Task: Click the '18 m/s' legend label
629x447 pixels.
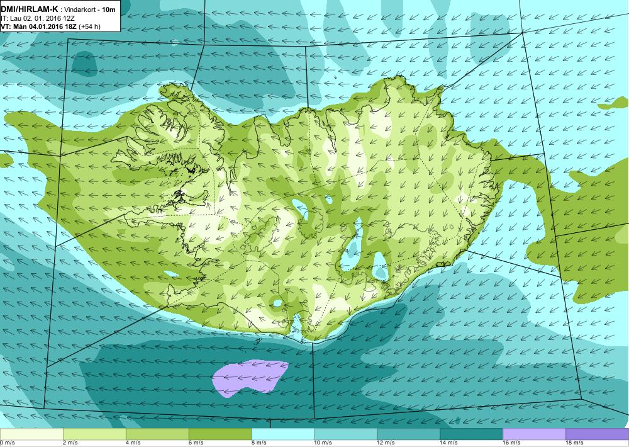Action: pos(574,443)
